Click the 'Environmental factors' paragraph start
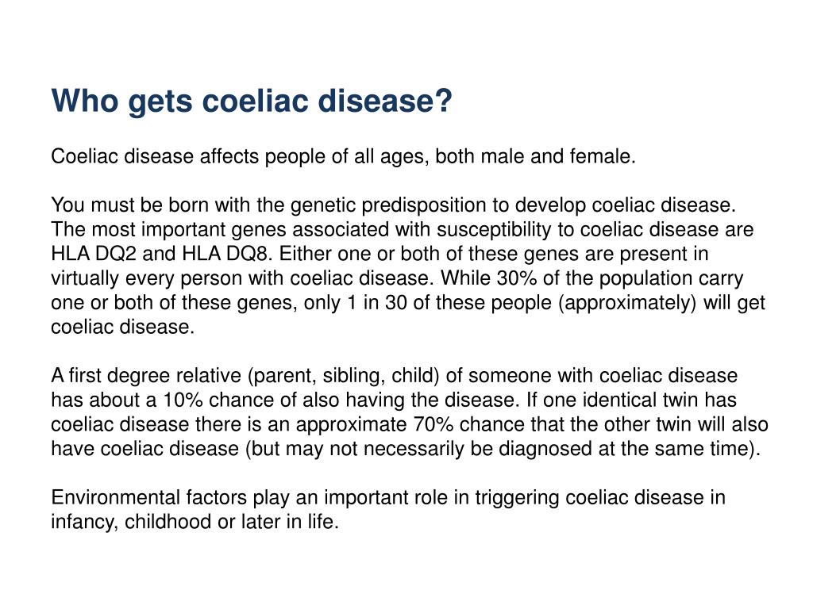 148,497
